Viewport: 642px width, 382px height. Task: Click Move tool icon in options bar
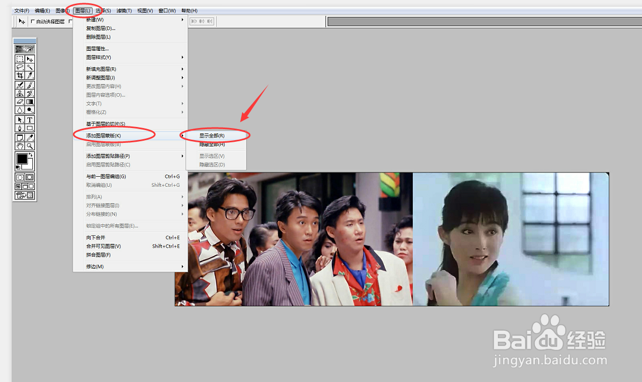22,22
